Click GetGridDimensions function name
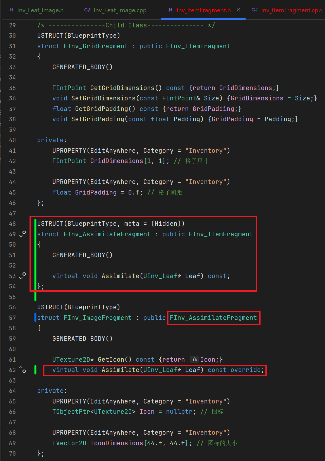Viewport: 325px width, 461px height. point(122,88)
